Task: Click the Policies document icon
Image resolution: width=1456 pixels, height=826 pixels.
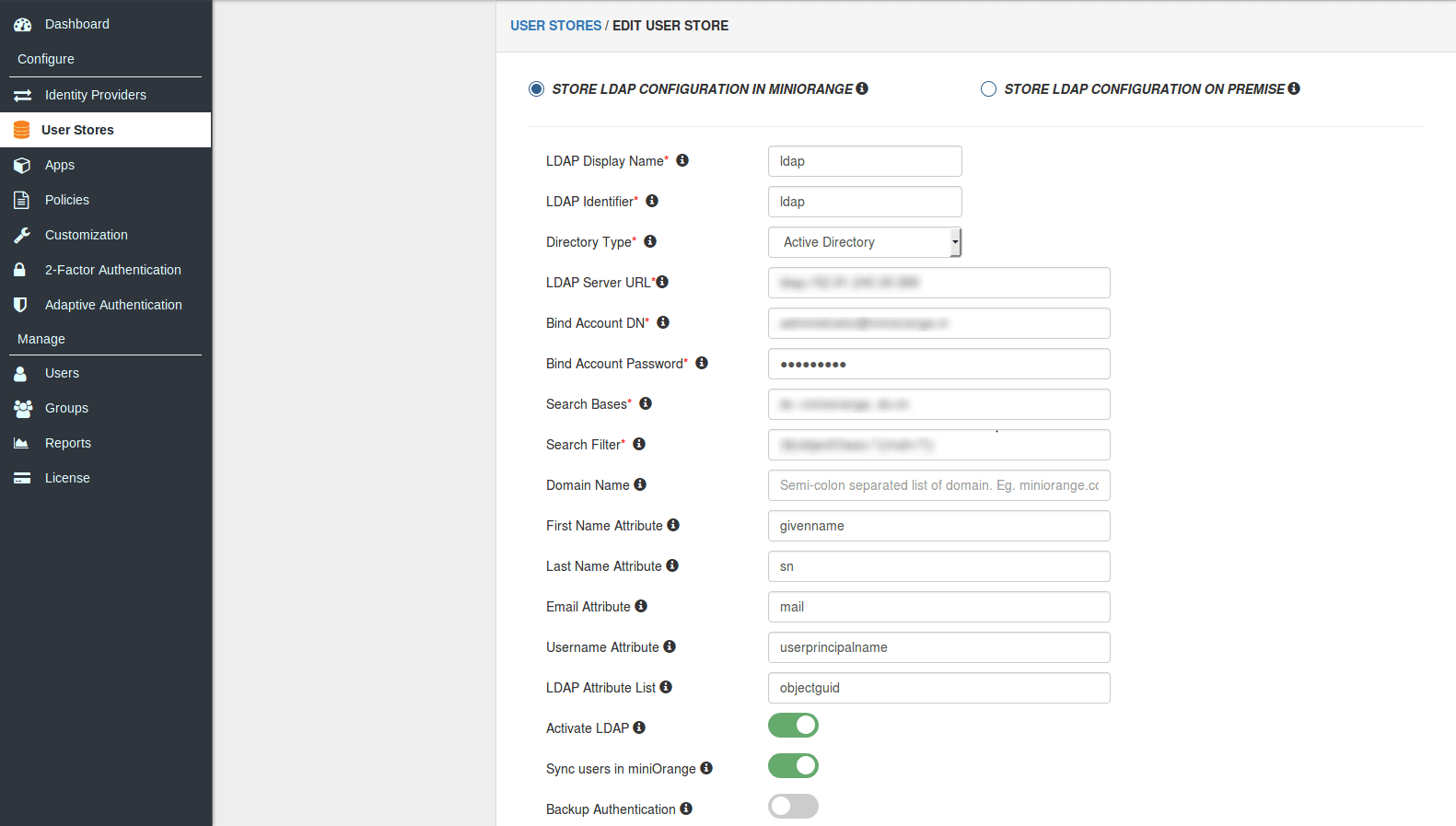Action: (x=21, y=200)
